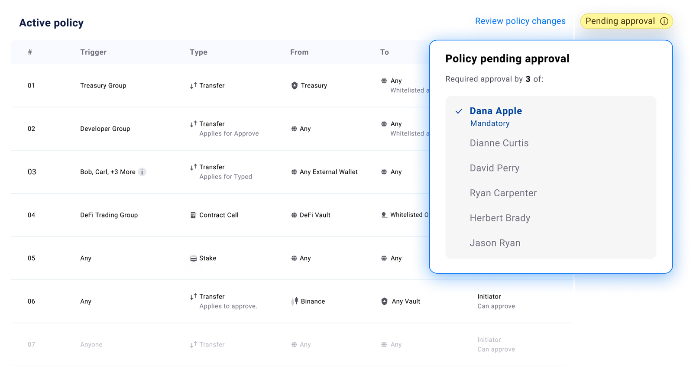Select approver Dianne Curtis
The height and width of the screenshot is (366, 693).
pyautogui.click(x=499, y=143)
